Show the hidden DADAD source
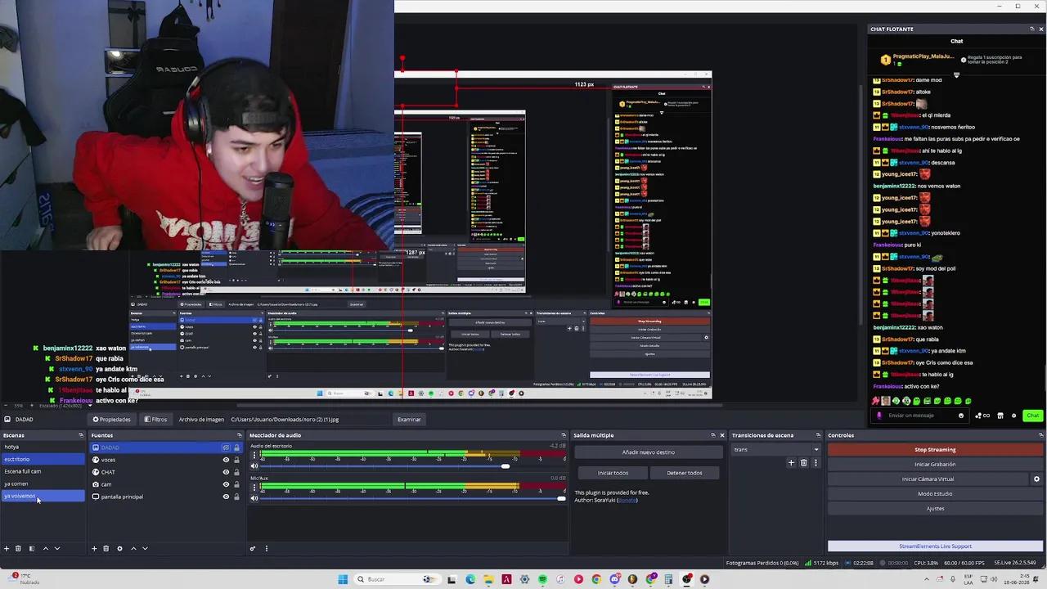This screenshot has height=589, width=1047. coord(226,447)
